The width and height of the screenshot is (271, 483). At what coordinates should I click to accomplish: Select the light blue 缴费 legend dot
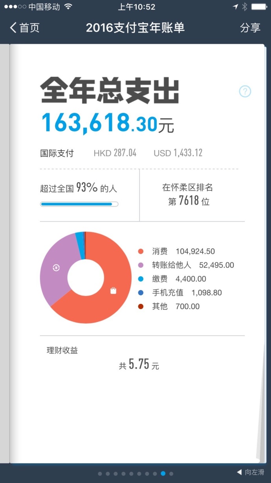point(141,279)
